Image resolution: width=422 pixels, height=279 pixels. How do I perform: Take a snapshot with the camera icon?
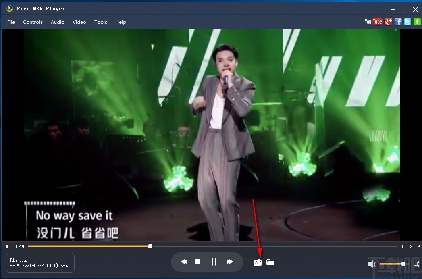pos(257,262)
